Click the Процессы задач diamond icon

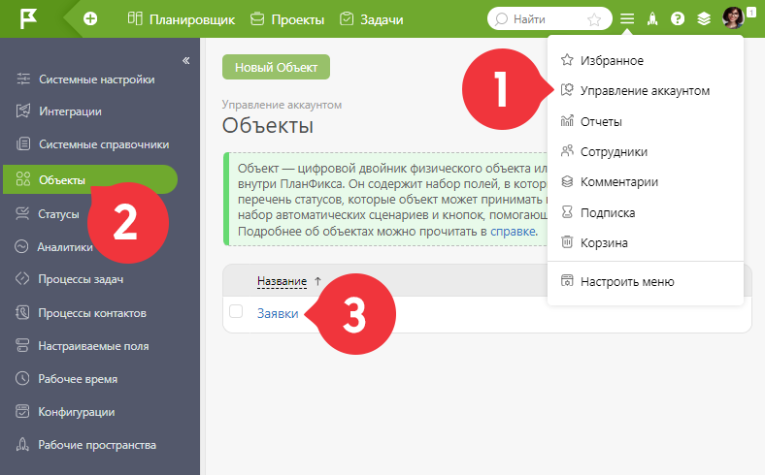[x=22, y=278]
